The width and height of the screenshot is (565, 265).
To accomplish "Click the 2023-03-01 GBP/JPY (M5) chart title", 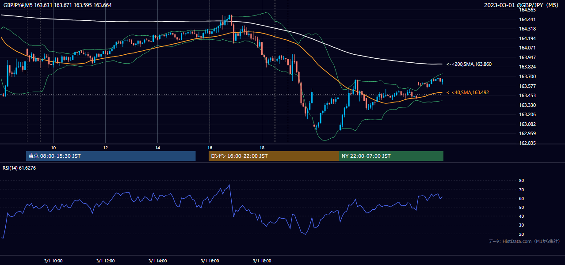I will tap(522, 5).
